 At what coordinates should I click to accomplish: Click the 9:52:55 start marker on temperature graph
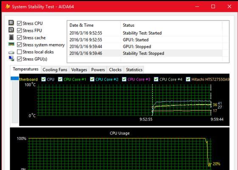[146, 119]
